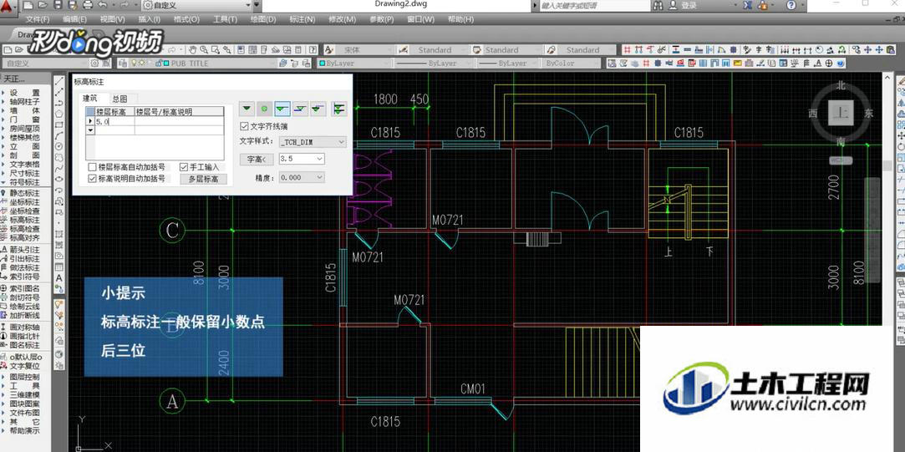The height and width of the screenshot is (452, 905).
Task: Click the binoculars search icon
Action: point(658,5)
